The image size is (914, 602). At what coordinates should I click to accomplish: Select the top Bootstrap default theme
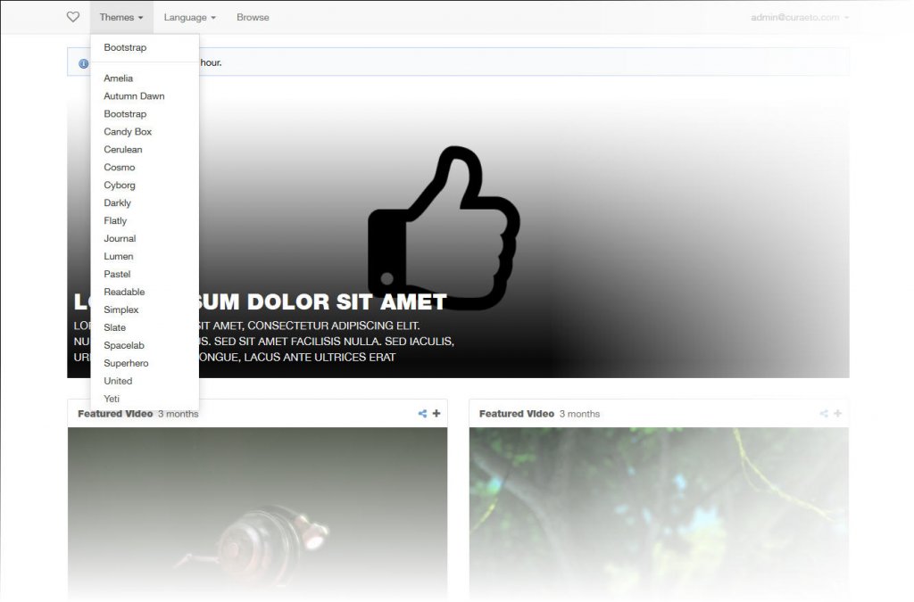(x=145, y=48)
